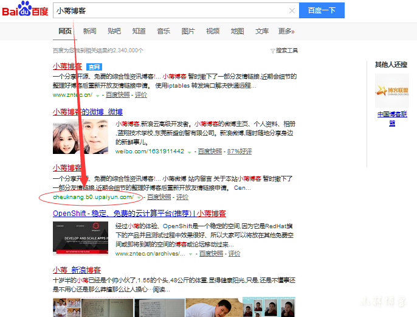Open 小蒋博客的微博_微博 result

[88, 112]
